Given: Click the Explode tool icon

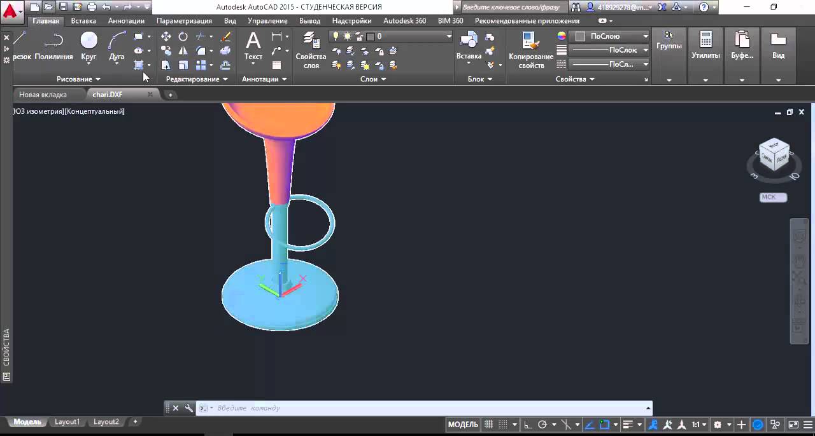Looking at the screenshot, I should coord(225,51).
